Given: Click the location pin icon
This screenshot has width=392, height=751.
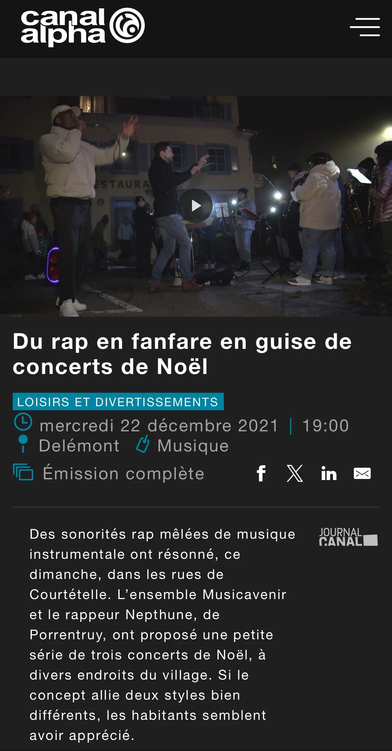Looking at the screenshot, I should click(23, 444).
